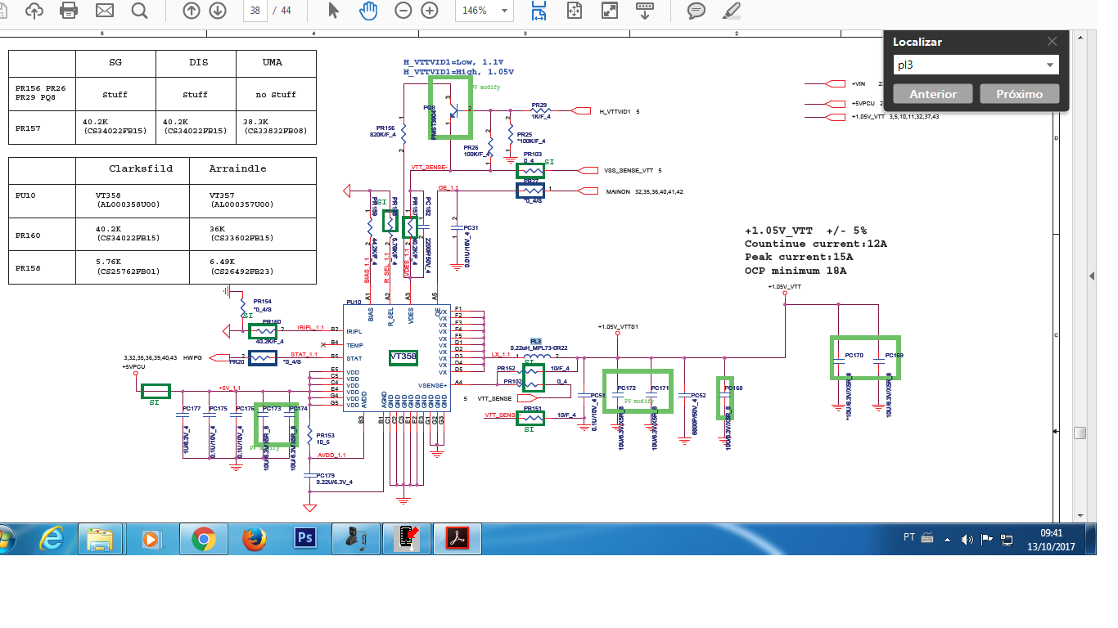The height and width of the screenshot is (628, 1118).
Task: Open the search magnifier tool
Action: (139, 11)
